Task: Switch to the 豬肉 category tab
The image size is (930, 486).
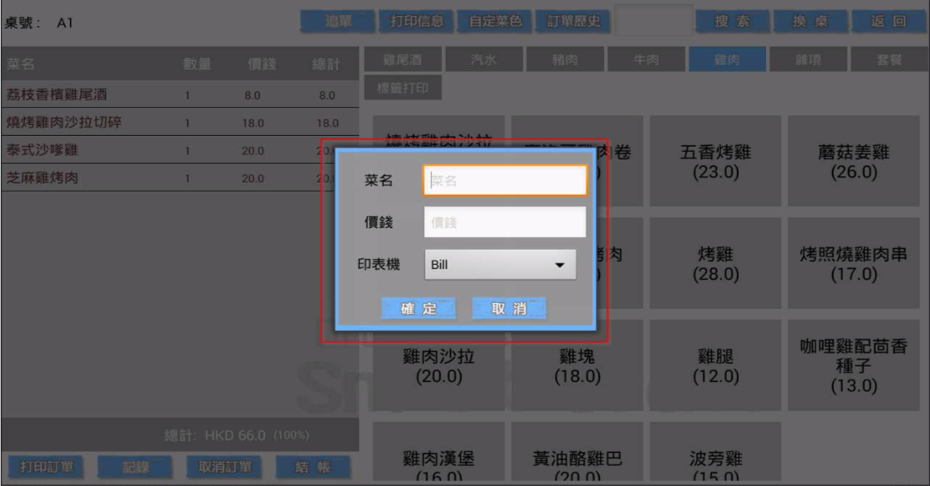Action: pyautogui.click(x=565, y=59)
